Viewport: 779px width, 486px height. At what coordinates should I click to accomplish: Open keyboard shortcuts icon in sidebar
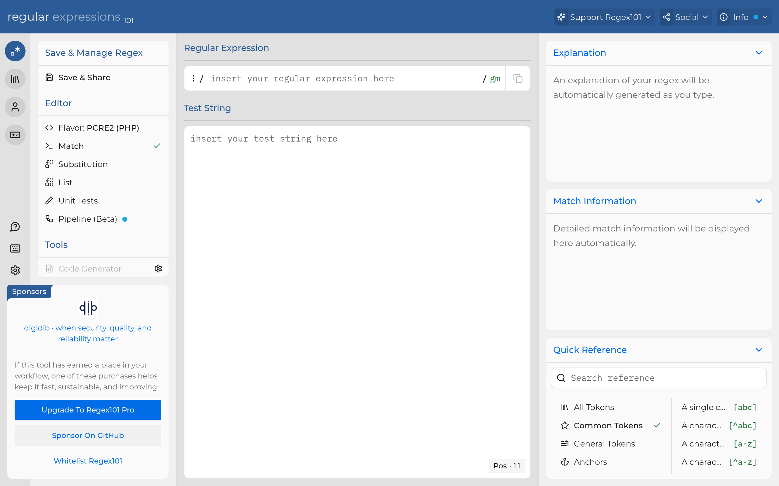15,248
